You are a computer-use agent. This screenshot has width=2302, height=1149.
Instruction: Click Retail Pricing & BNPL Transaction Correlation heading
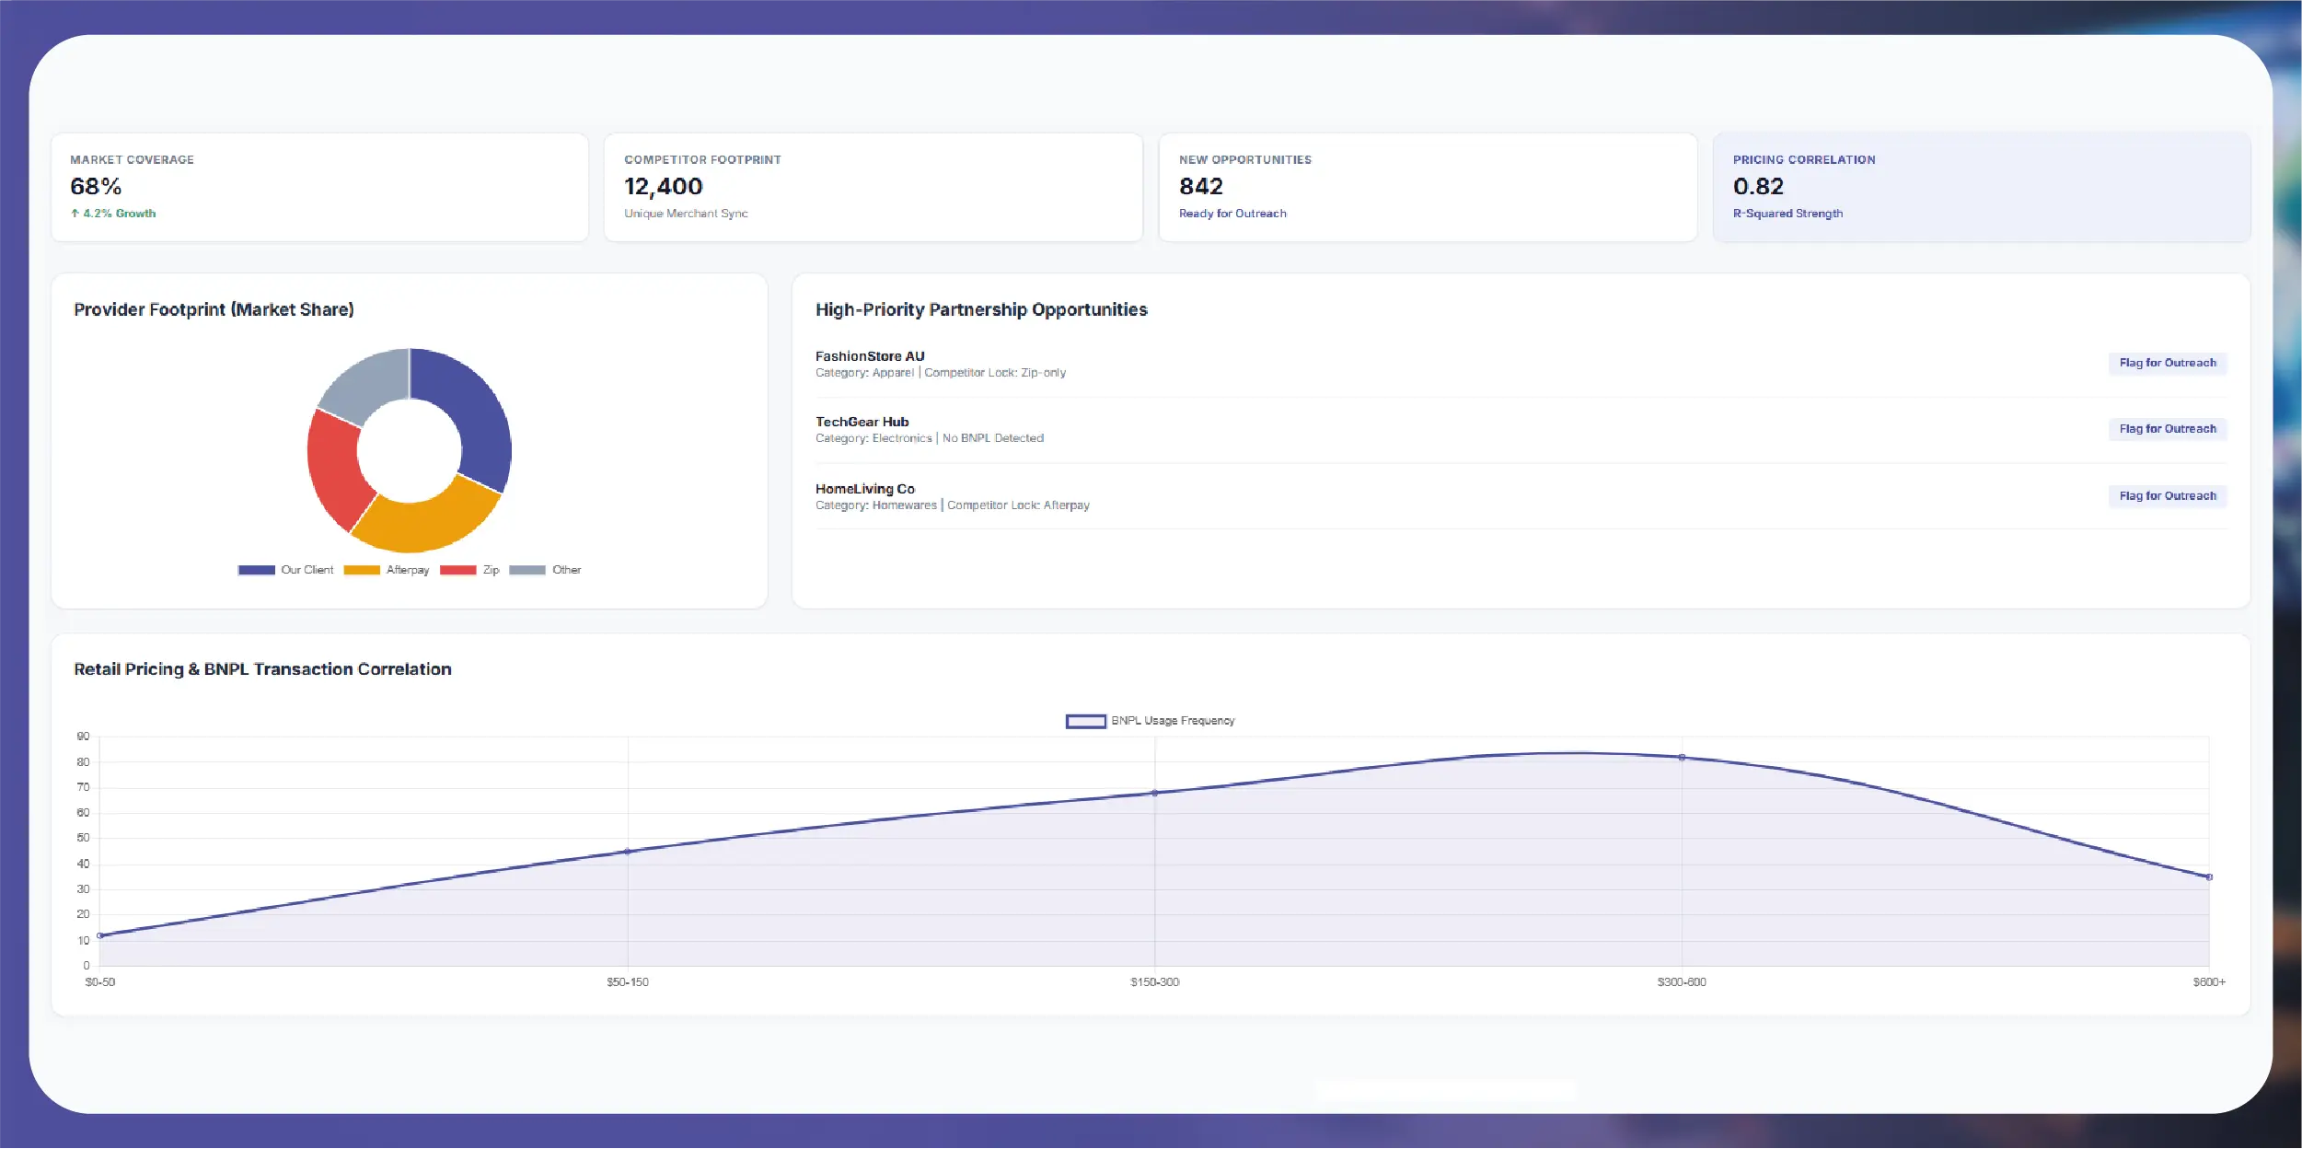pos(262,669)
